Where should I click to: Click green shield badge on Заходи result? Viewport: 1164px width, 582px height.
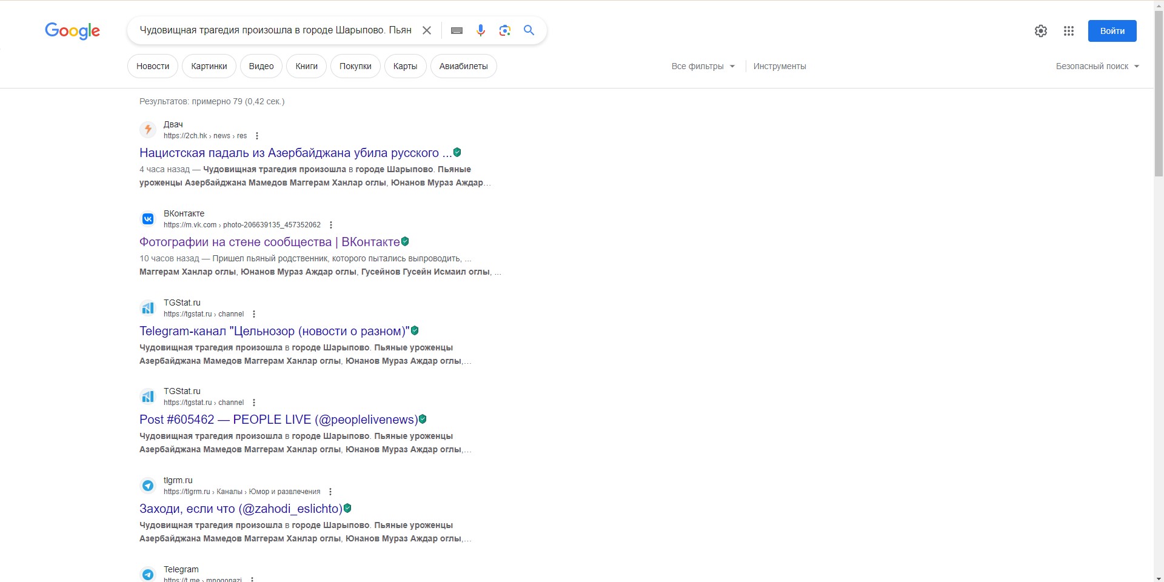coord(347,509)
